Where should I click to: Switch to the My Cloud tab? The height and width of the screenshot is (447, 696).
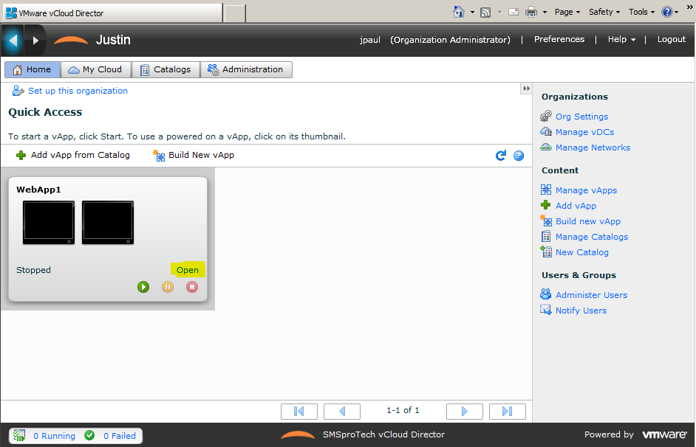tap(95, 69)
